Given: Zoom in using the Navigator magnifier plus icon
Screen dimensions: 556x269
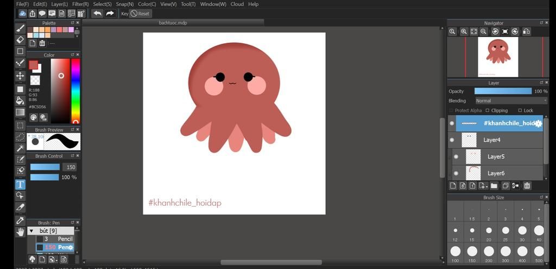Looking at the screenshot, I should click(x=464, y=31).
